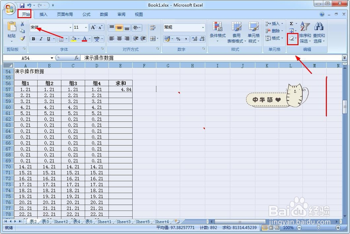The height and width of the screenshot is (234, 350).
Task: Apply percent style
Action: (x=178, y=39)
